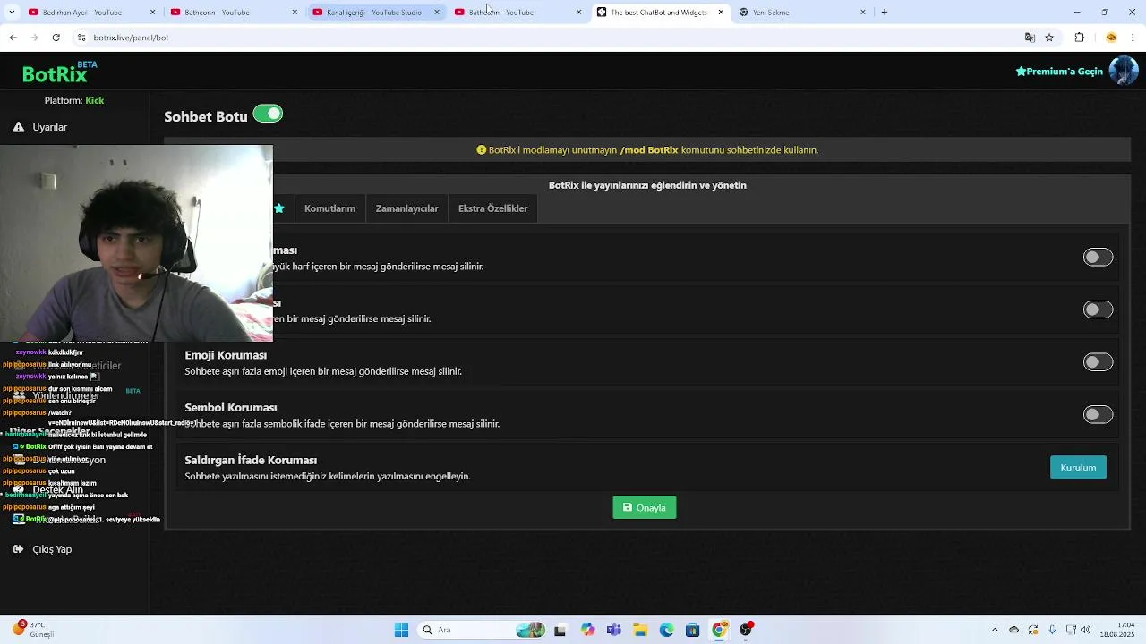Click the green Onayla button
This screenshot has height=644, width=1146.
pos(645,507)
